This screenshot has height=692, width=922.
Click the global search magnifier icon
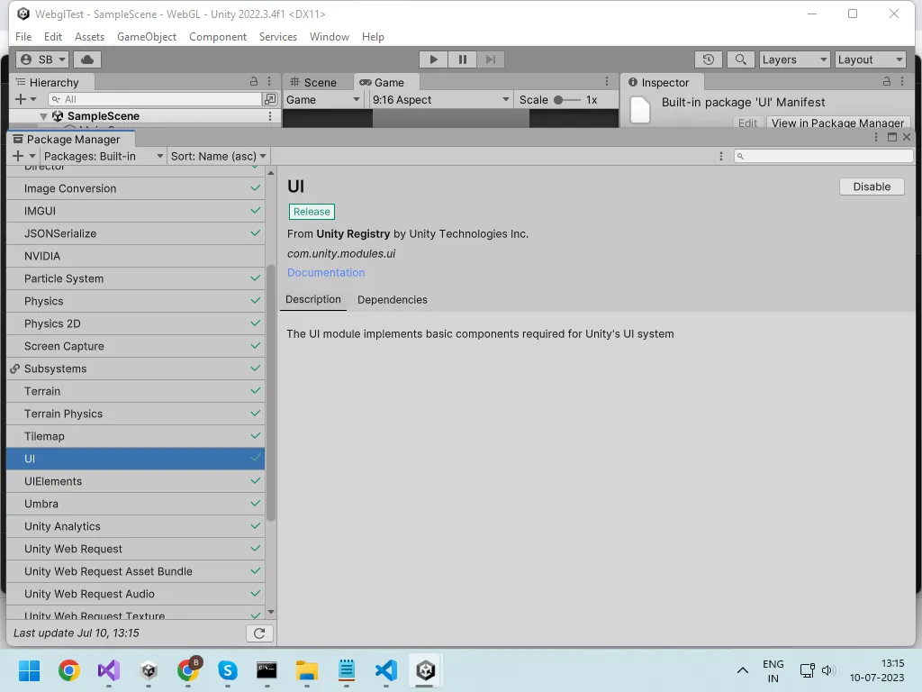tap(741, 59)
